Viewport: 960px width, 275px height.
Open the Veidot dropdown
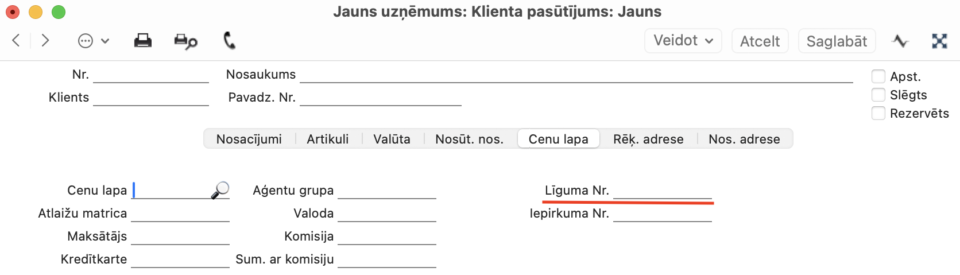[683, 41]
